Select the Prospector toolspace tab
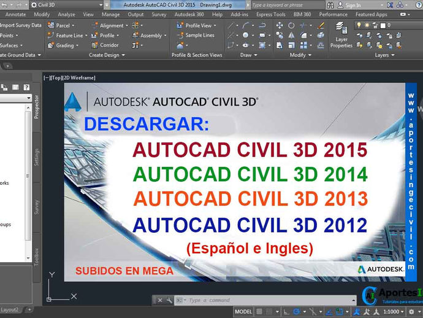Viewport: 423px width, 318px height. pos(36,107)
